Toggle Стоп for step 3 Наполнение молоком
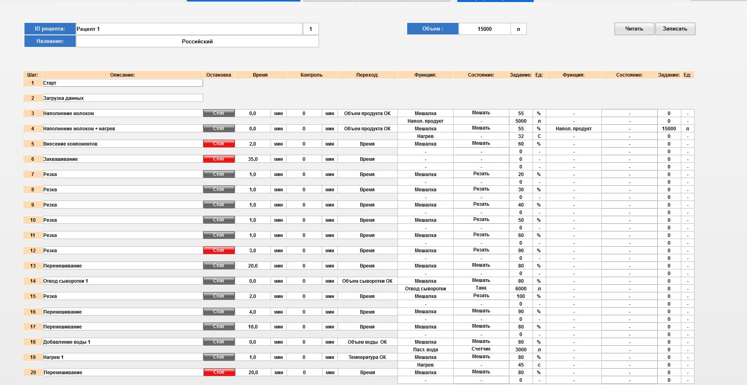Image resolution: width=747 pixels, height=385 pixels. (x=218, y=113)
